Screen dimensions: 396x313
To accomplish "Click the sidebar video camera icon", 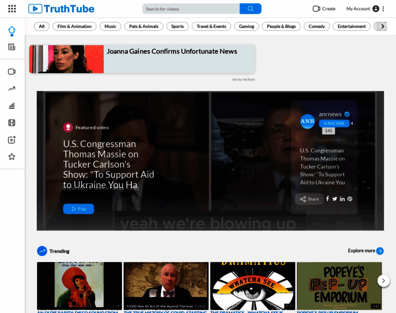I will (11, 71).
